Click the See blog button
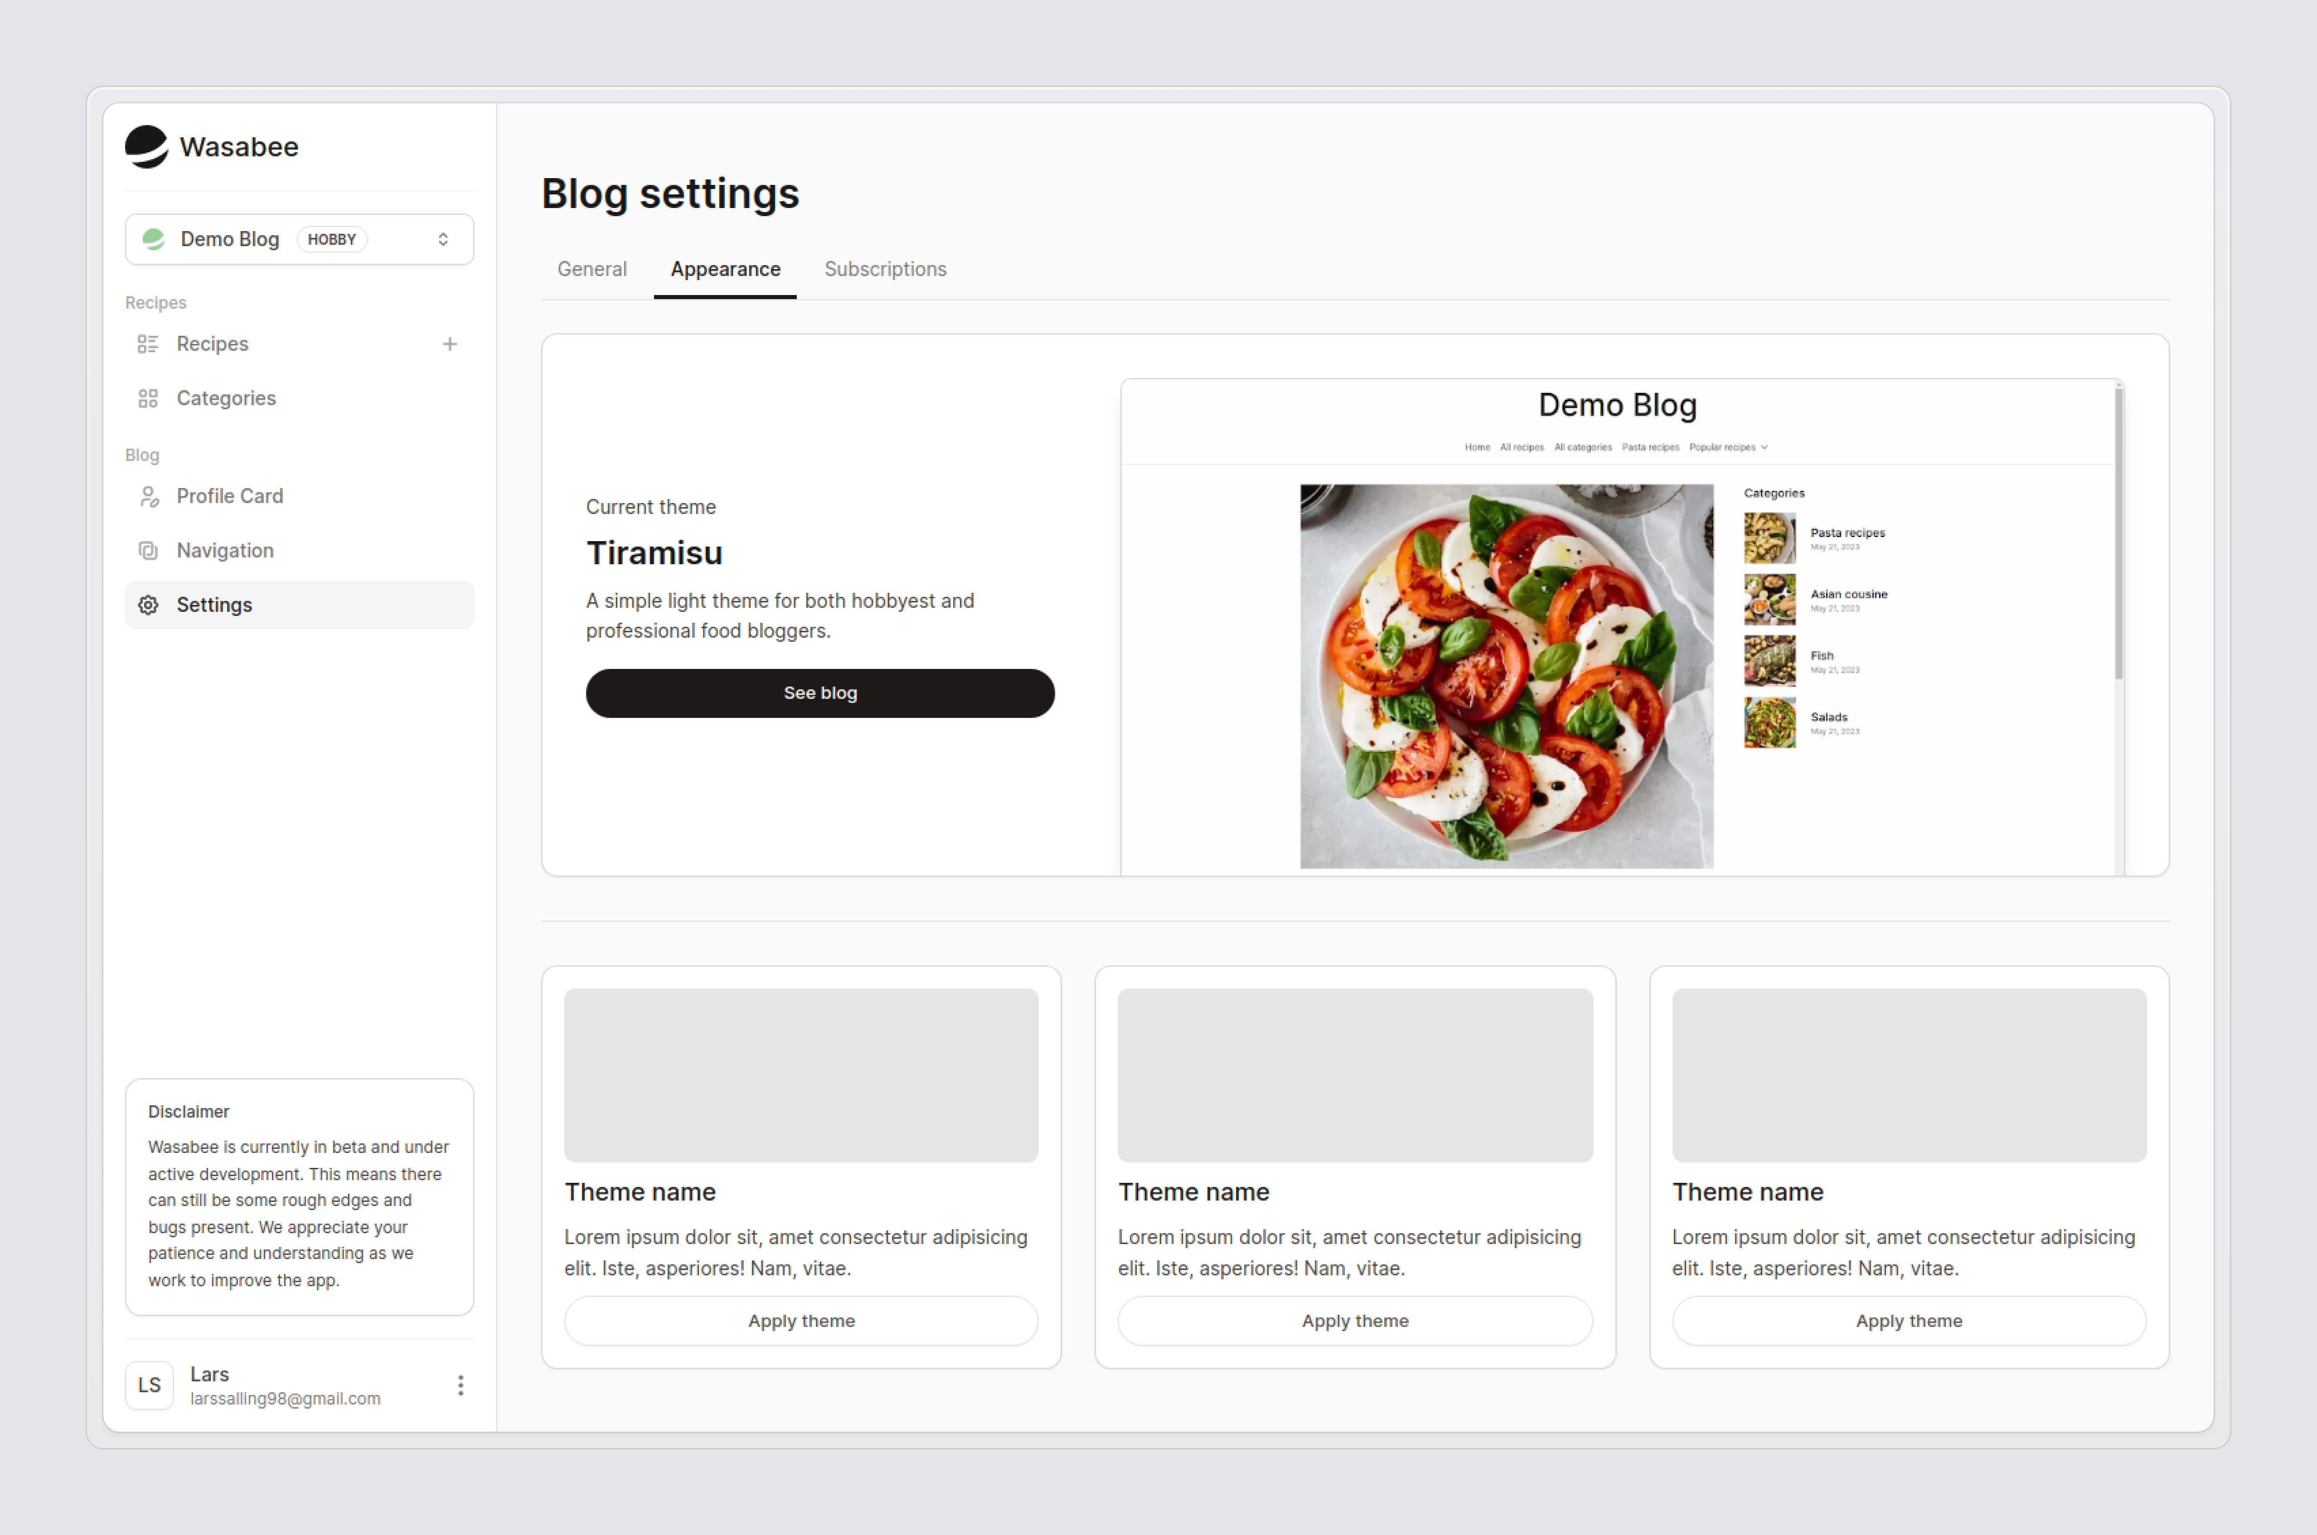 [x=819, y=693]
